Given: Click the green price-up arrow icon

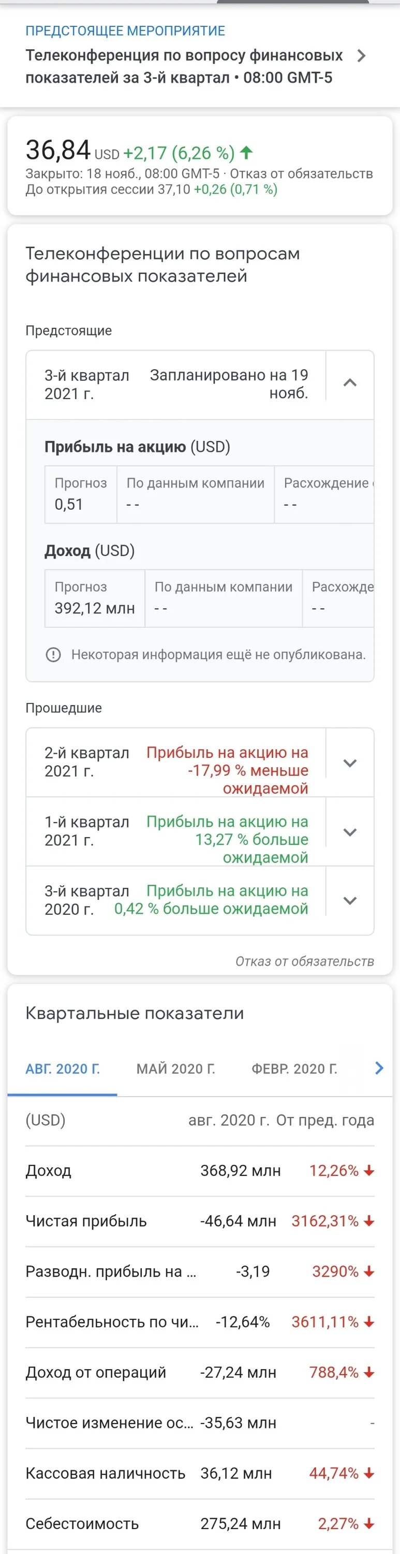Looking at the screenshot, I should point(246,153).
